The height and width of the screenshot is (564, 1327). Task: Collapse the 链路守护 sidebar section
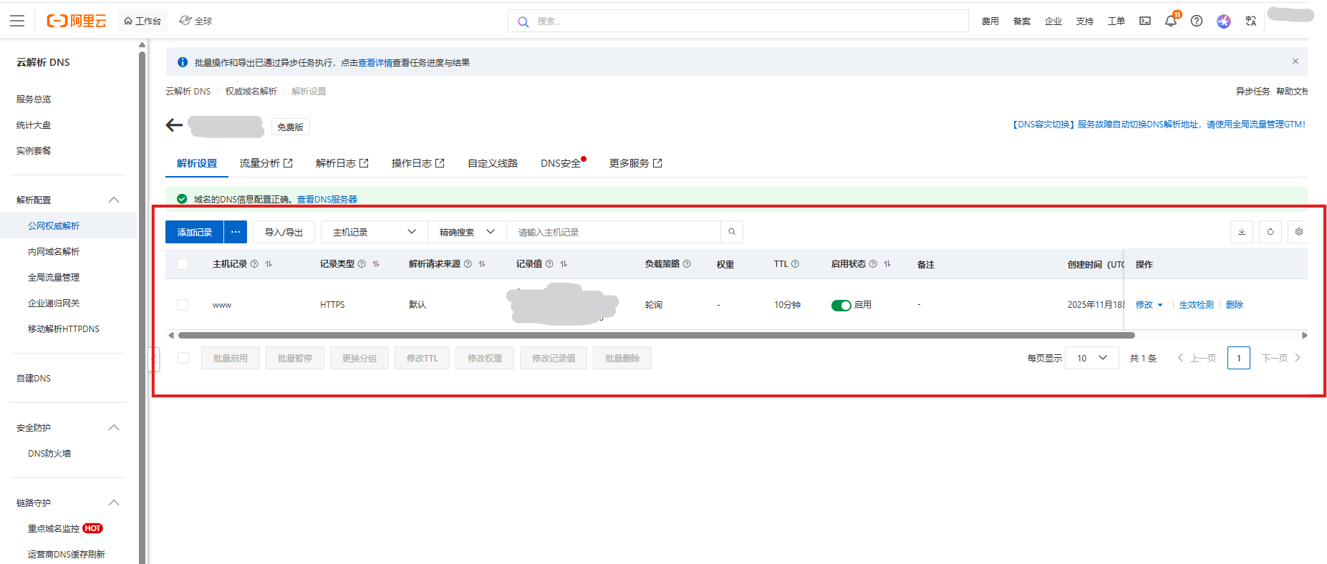point(114,502)
